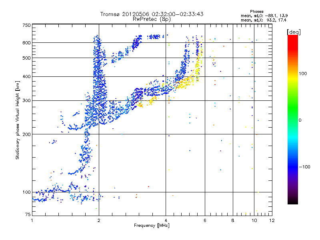Click the plot title 'Tromsø 20120506 02:32:00-02:33:43'
The image size is (320, 240).
[152, 14]
